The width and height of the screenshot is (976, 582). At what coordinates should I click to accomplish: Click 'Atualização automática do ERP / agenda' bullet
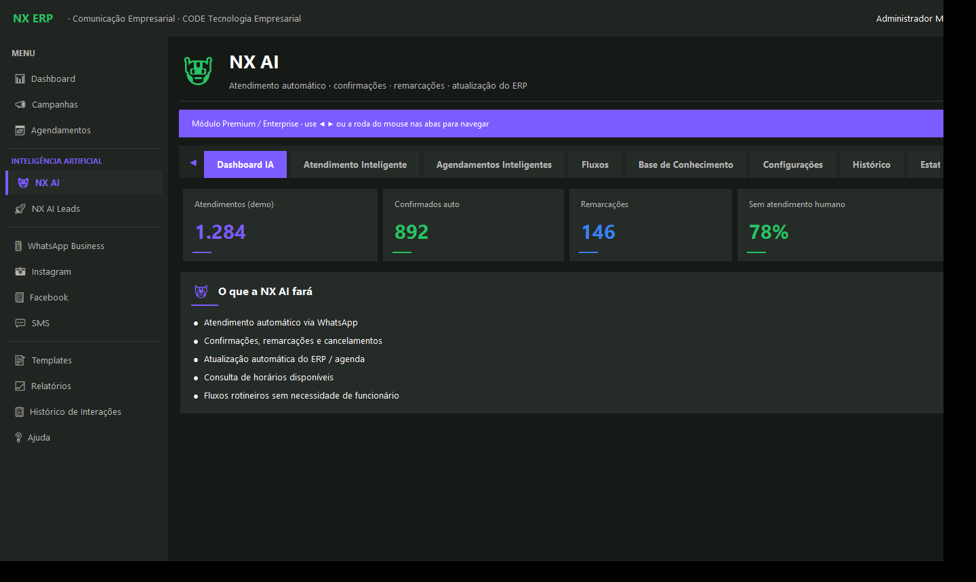(284, 359)
